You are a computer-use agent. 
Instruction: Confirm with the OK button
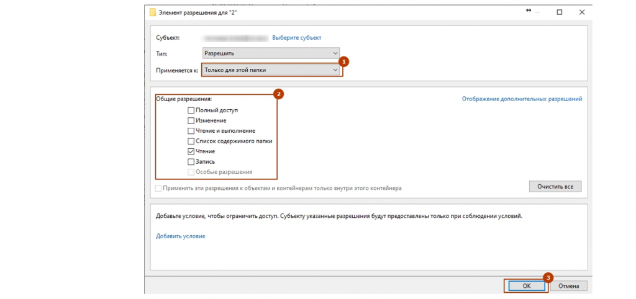[x=525, y=286]
